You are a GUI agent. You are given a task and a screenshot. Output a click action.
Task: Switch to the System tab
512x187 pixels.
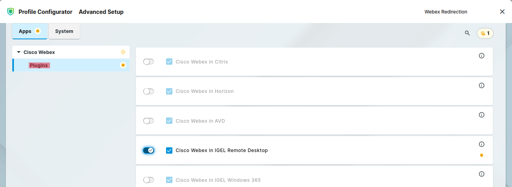point(64,31)
